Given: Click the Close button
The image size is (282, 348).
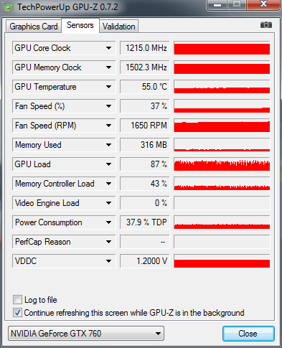Looking at the screenshot, I should pos(248,334).
